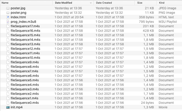Sort files by Name column header
Image resolution: width=182 pixels, height=111 pixels.
[5, 3]
